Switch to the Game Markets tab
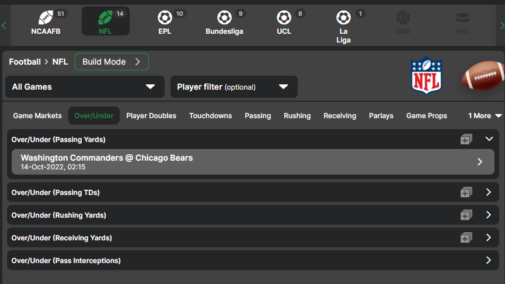This screenshot has height=284, width=505. 37,116
